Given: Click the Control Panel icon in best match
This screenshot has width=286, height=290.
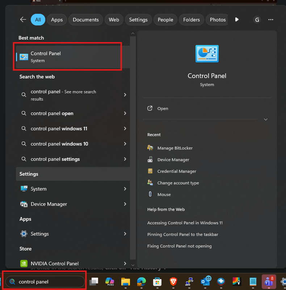Looking at the screenshot, I should pyautogui.click(x=24, y=57).
